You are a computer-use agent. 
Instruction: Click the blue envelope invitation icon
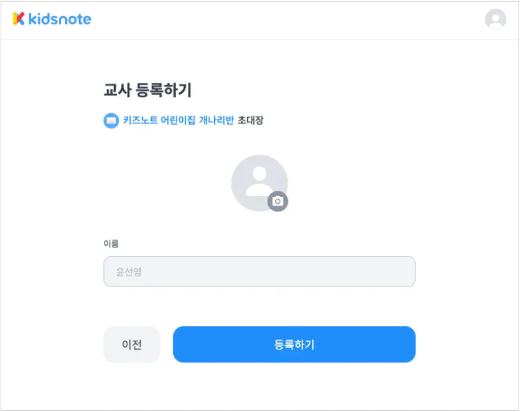[x=111, y=120]
